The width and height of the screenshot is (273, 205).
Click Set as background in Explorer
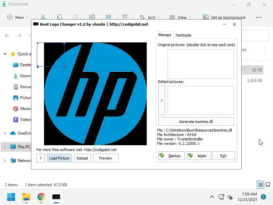pyautogui.click(x=224, y=17)
